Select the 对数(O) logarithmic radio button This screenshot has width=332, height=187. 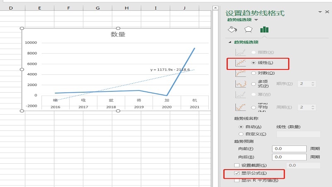[x=254, y=73]
